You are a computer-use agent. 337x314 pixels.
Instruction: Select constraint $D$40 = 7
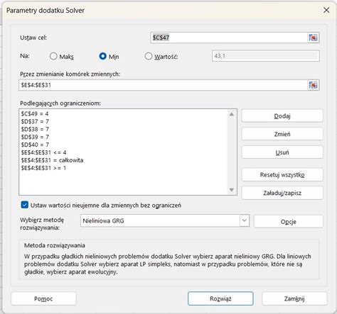click(x=35, y=145)
